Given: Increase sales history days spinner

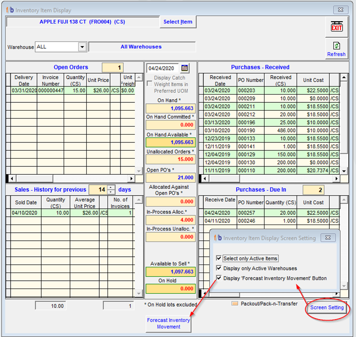Looking at the screenshot, I should (111, 187).
